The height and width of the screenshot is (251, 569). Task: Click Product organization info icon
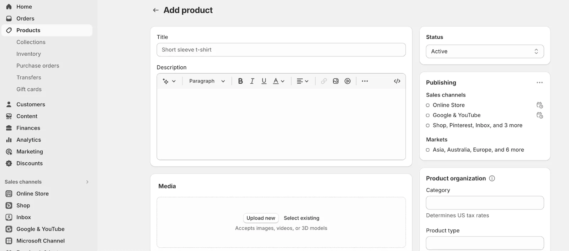[492, 179]
